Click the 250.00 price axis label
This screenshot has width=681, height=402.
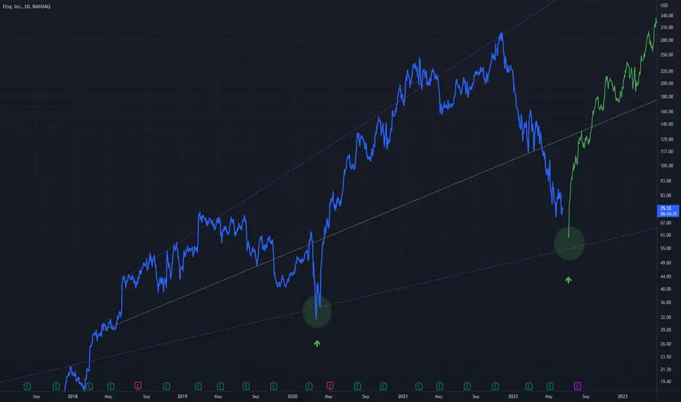666,56
